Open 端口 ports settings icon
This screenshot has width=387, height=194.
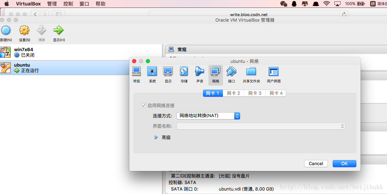pyautogui.click(x=231, y=71)
